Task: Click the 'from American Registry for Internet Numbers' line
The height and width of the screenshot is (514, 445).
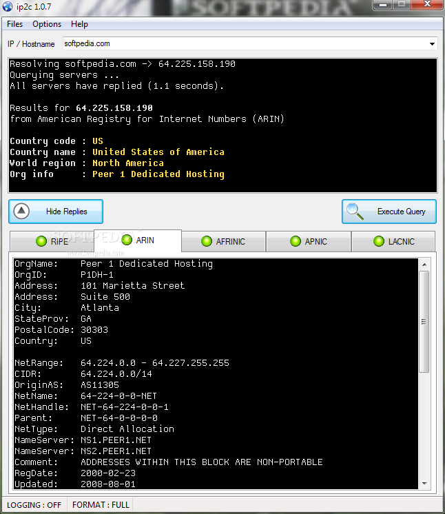Action: (x=147, y=119)
